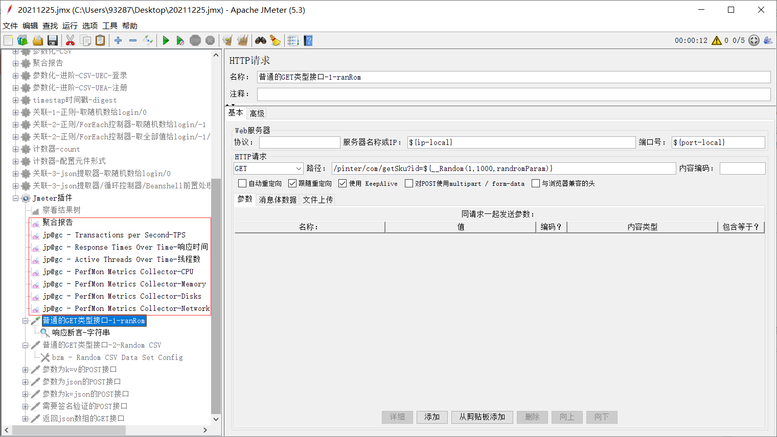This screenshot has width=777, height=437.
Task: Create a new test plan via New icon
Action: tap(8, 40)
